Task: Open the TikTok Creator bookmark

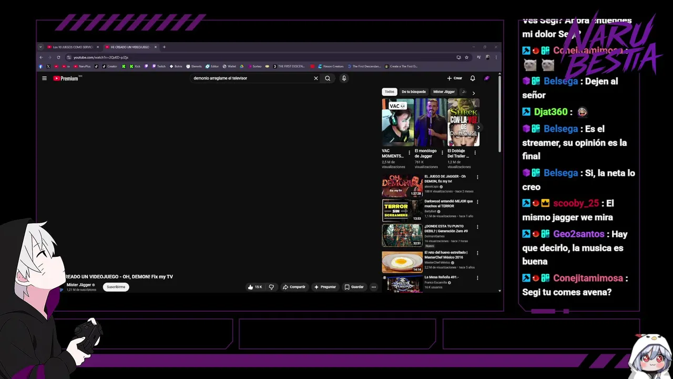Action: 110,66
